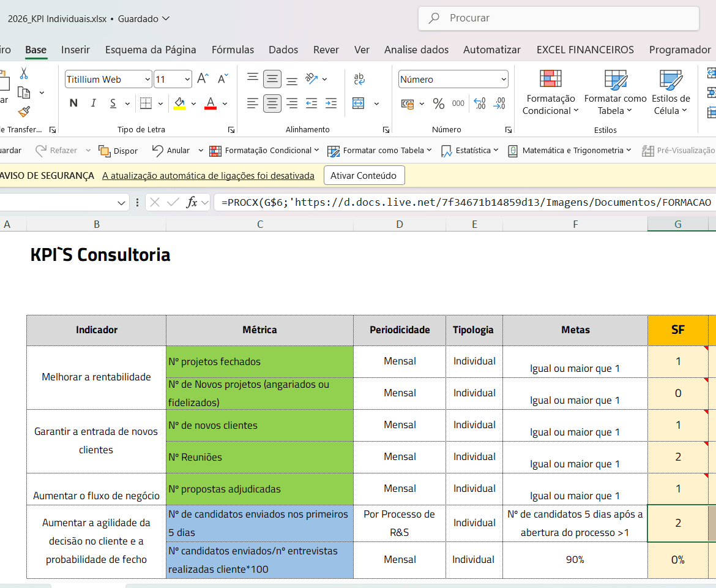This screenshot has width=716, height=588.
Task: Open the font size 11 dropdown
Action: [187, 80]
